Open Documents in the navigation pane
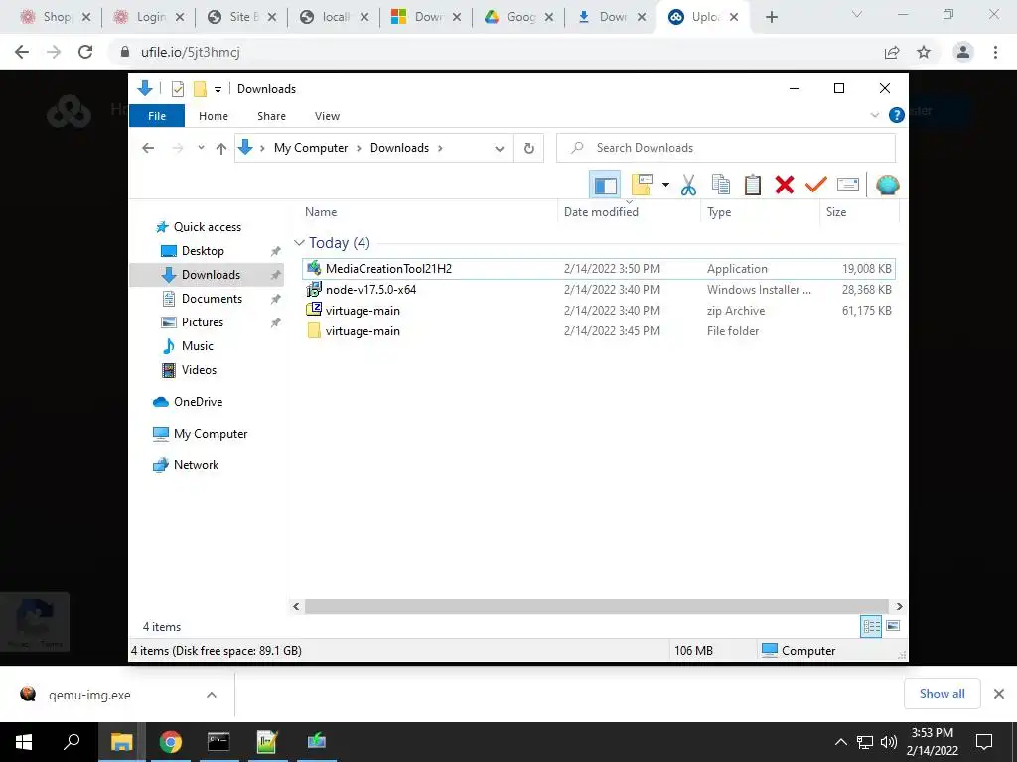The width and height of the screenshot is (1017, 762). 212,298
